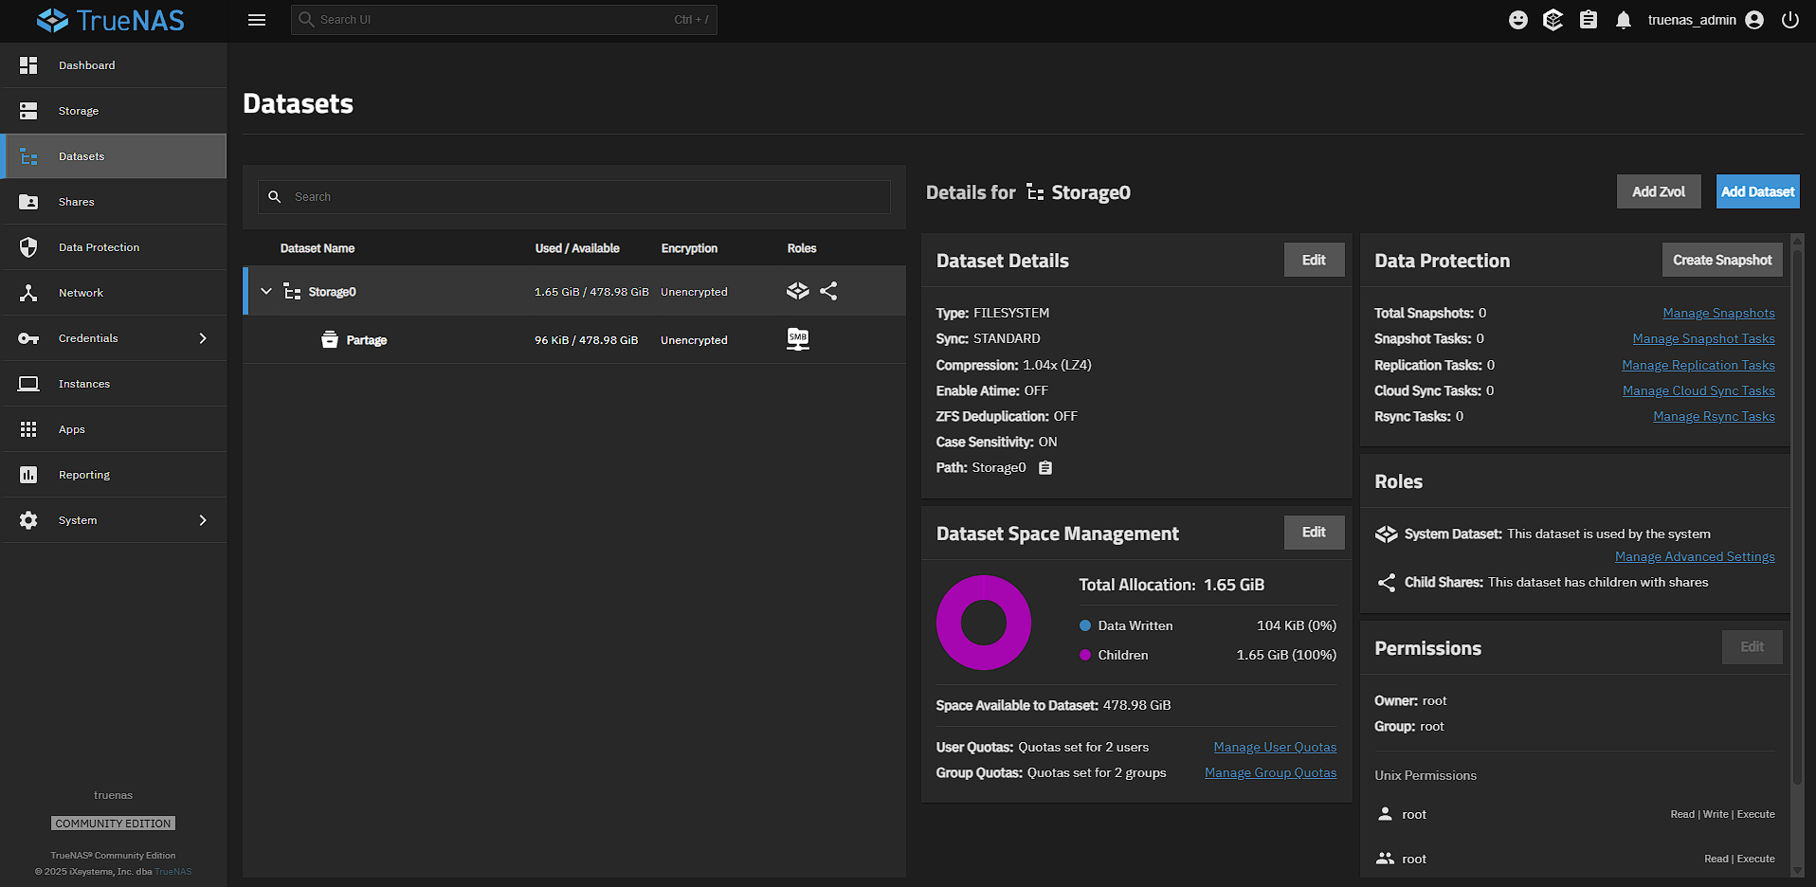
Task: Toggle the hamburger sidebar menu
Action: tap(257, 20)
